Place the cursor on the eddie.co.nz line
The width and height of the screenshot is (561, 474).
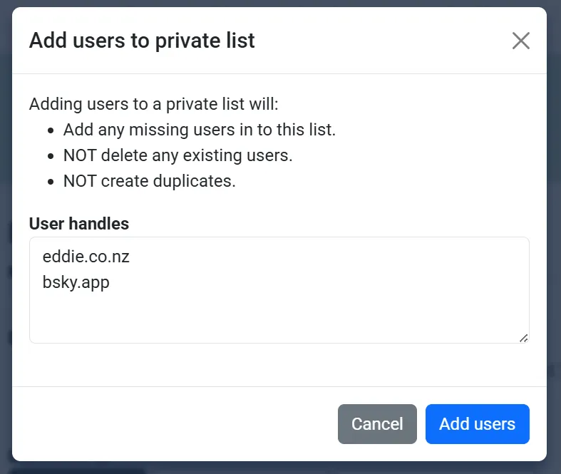tap(86, 257)
